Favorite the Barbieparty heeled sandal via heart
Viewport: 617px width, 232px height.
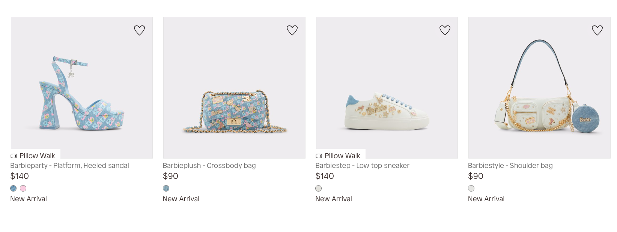(139, 30)
